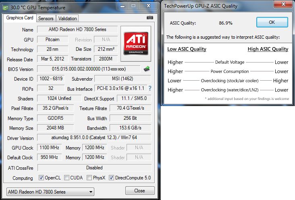Click the Overclocking (water/dice/LN2) label
Viewport: 295px width, 200px height.
230,90
